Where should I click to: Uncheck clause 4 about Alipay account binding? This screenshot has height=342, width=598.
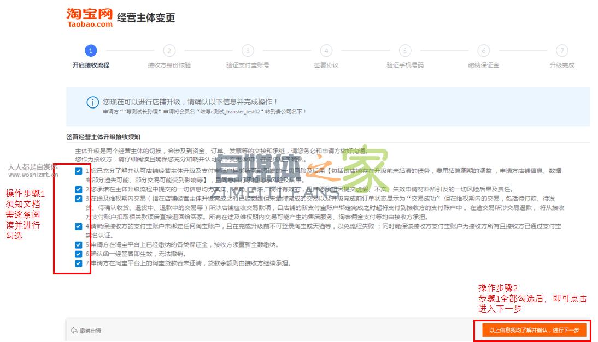(x=78, y=226)
